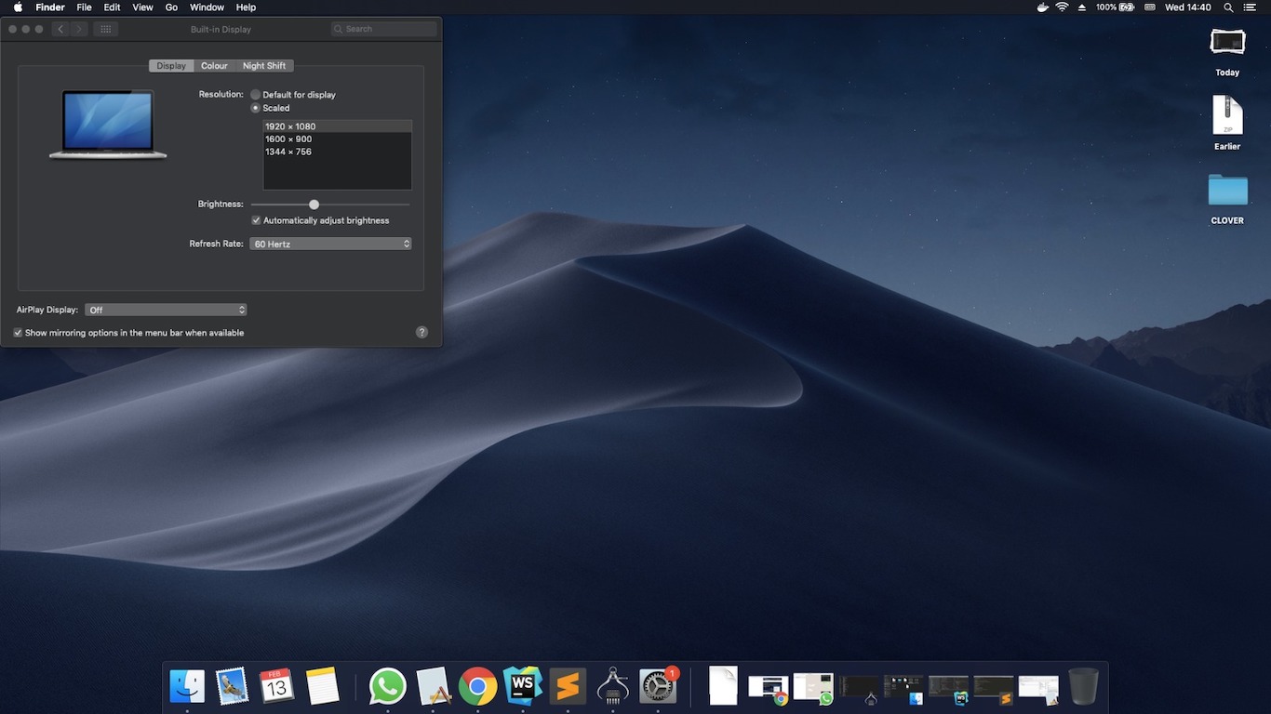Launch the Mail app in Dock
Viewport: 1271px width, 714px height.
point(232,687)
